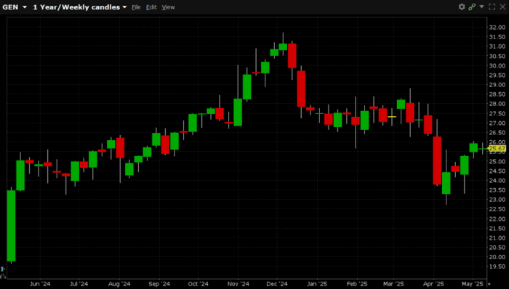Click the Jan '25 date axis label
Screen dimensions: 509x289
(x=316, y=284)
